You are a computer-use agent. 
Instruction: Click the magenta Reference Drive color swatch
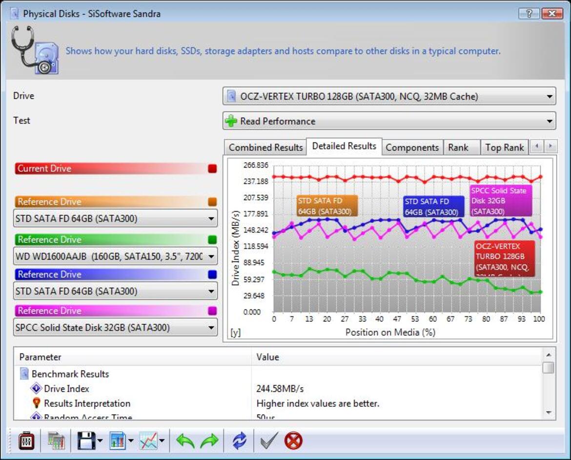tap(212, 311)
